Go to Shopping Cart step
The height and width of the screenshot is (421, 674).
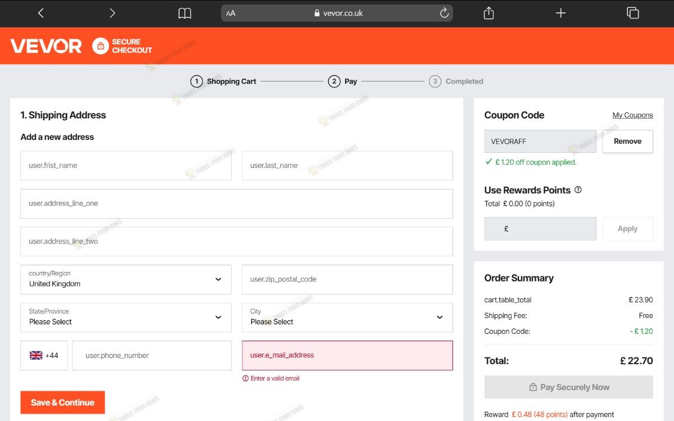223,81
